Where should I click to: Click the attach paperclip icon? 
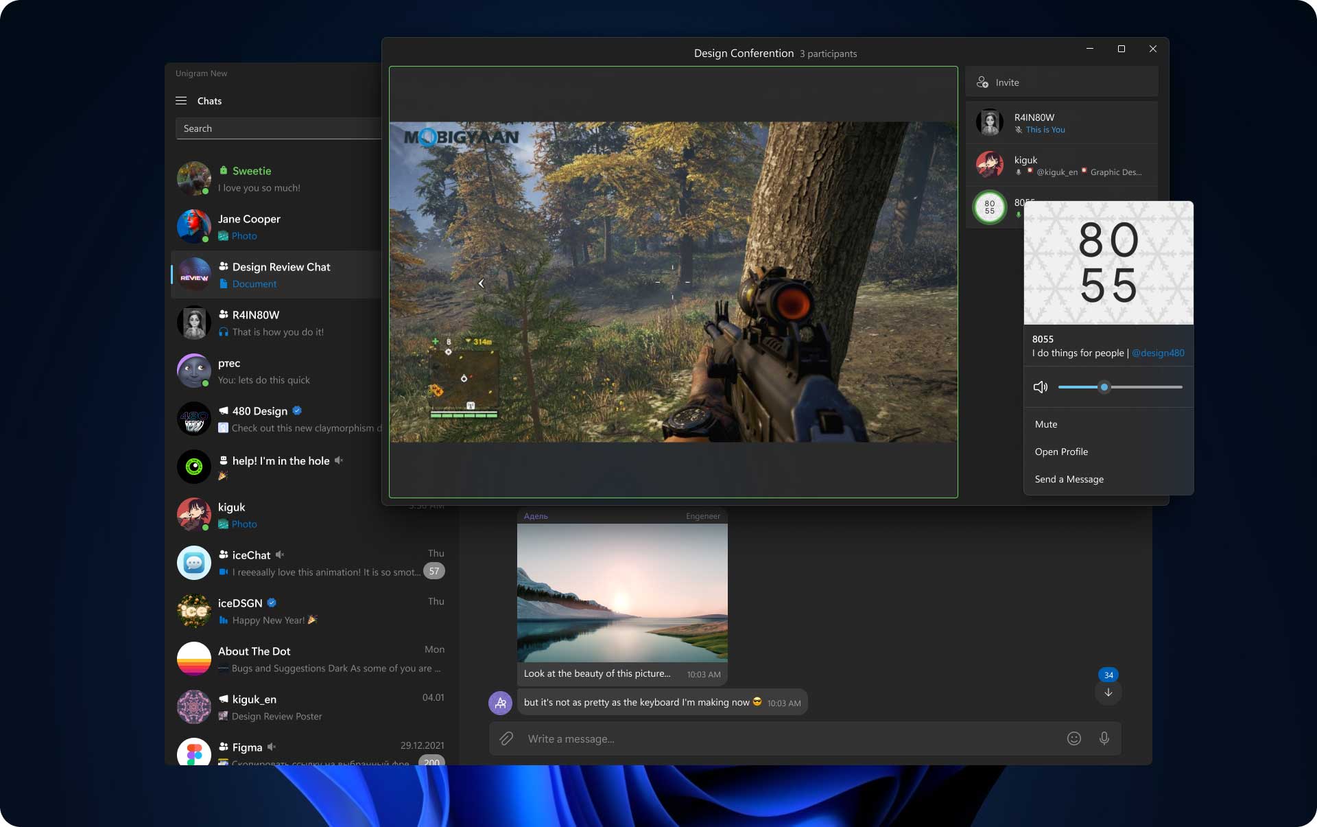click(x=506, y=738)
